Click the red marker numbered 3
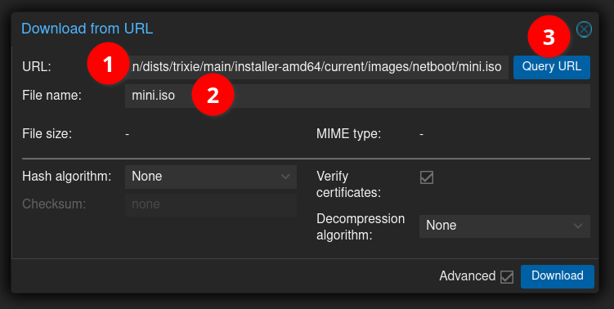Image resolution: width=614 pixels, height=309 pixels. [x=549, y=37]
